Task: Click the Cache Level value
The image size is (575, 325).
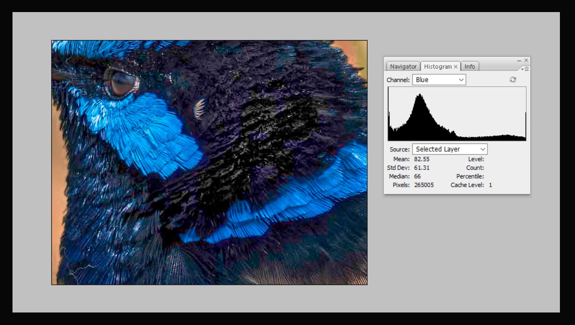Action: (x=490, y=185)
